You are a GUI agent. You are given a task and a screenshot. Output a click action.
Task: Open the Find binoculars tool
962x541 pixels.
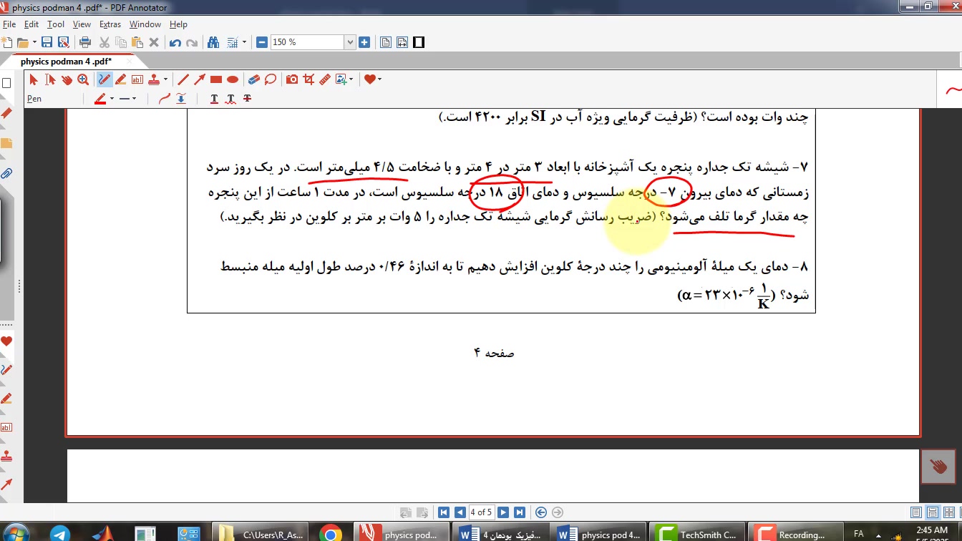[213, 42]
